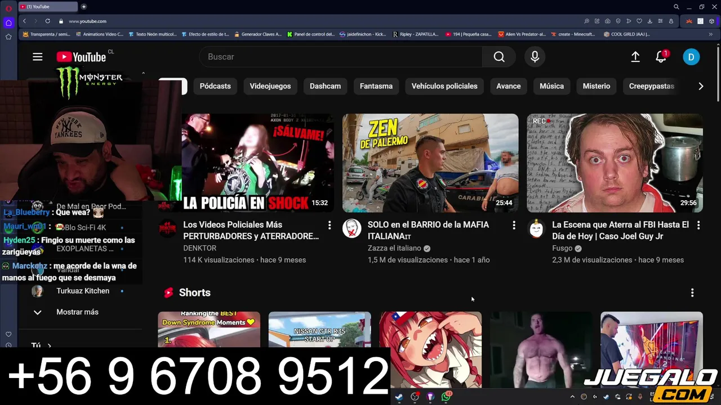Open options menu for the Fusgo video
The image size is (721, 405).
(x=698, y=225)
